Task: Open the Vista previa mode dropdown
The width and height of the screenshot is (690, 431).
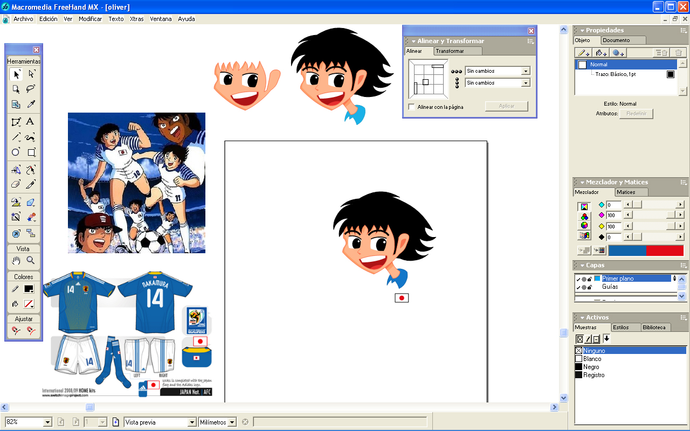Action: (x=191, y=422)
